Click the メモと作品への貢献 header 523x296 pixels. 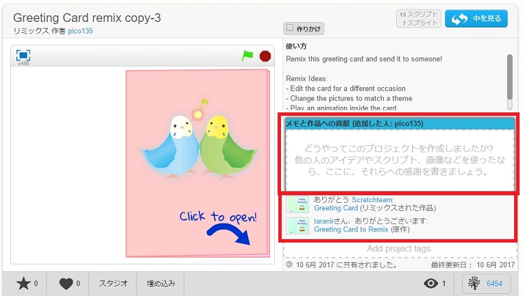tap(400, 123)
